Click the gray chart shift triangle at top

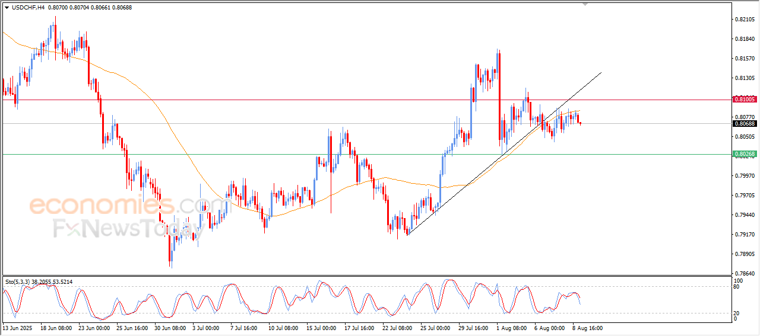click(x=586, y=4)
